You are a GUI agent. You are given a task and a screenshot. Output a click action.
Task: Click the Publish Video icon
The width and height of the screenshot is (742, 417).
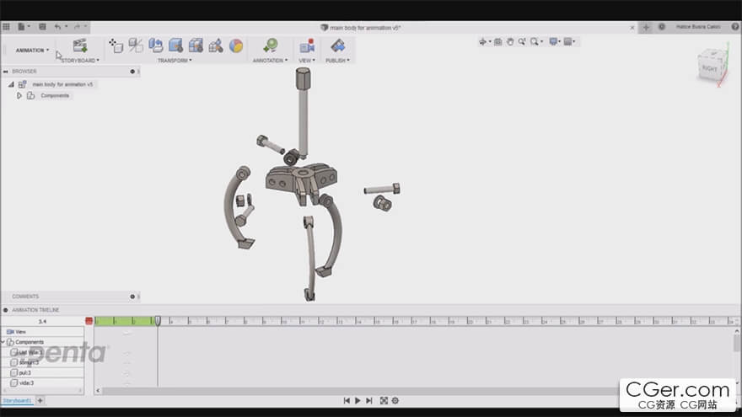click(338, 45)
